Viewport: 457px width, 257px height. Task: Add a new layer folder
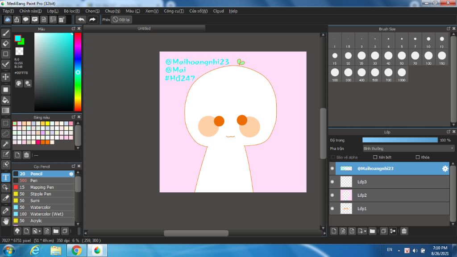pyautogui.click(x=372, y=231)
